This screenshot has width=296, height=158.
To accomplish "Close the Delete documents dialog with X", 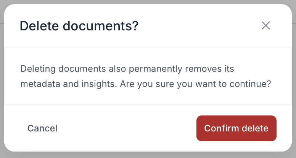I will 266,26.
